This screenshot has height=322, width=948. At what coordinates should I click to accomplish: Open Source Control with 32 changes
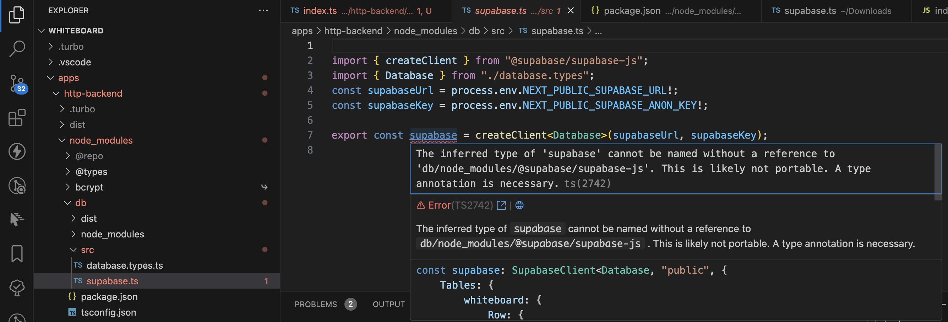point(18,84)
